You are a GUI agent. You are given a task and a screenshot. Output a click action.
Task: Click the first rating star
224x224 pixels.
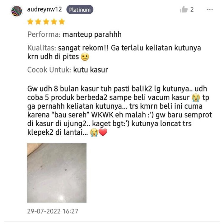pyautogui.click(x=30, y=22)
